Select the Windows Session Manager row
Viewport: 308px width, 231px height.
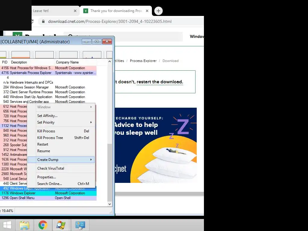(x=48, y=87)
